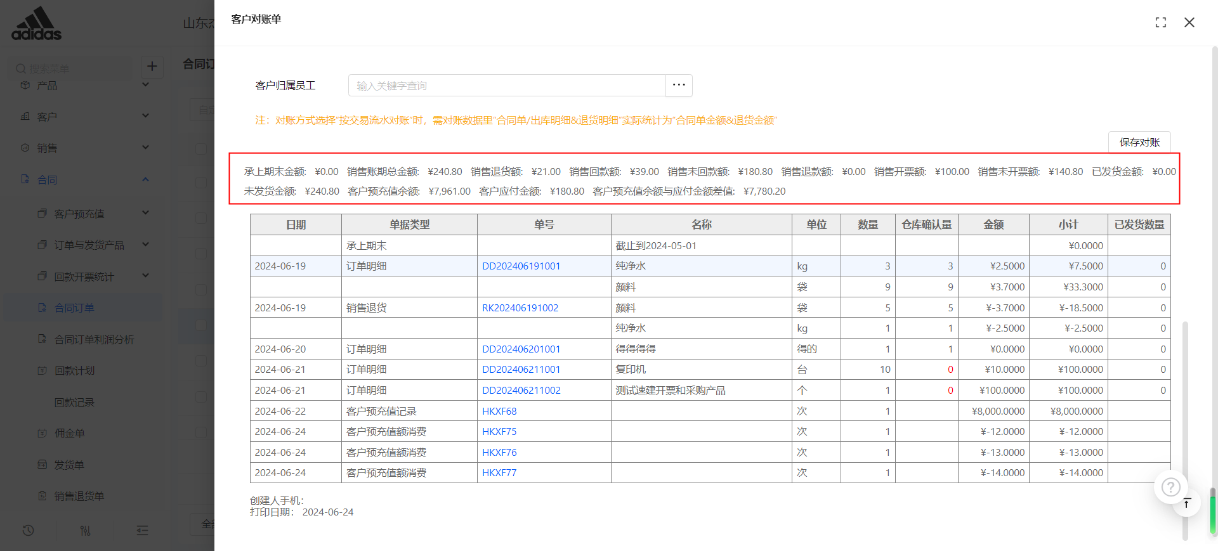Viewport: 1218px width, 551px height.
Task: Open return order link RK202406191002
Action: pos(520,308)
